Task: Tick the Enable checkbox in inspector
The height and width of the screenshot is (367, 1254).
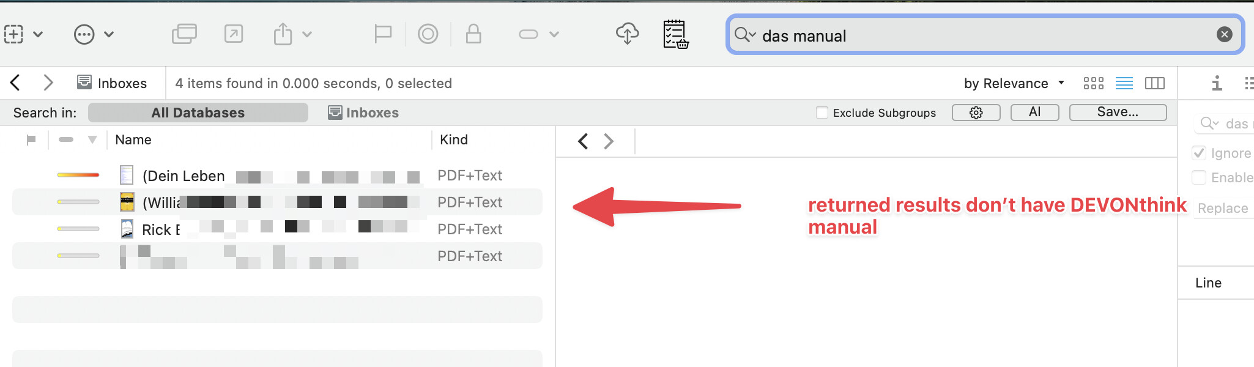Action: pos(1199,177)
